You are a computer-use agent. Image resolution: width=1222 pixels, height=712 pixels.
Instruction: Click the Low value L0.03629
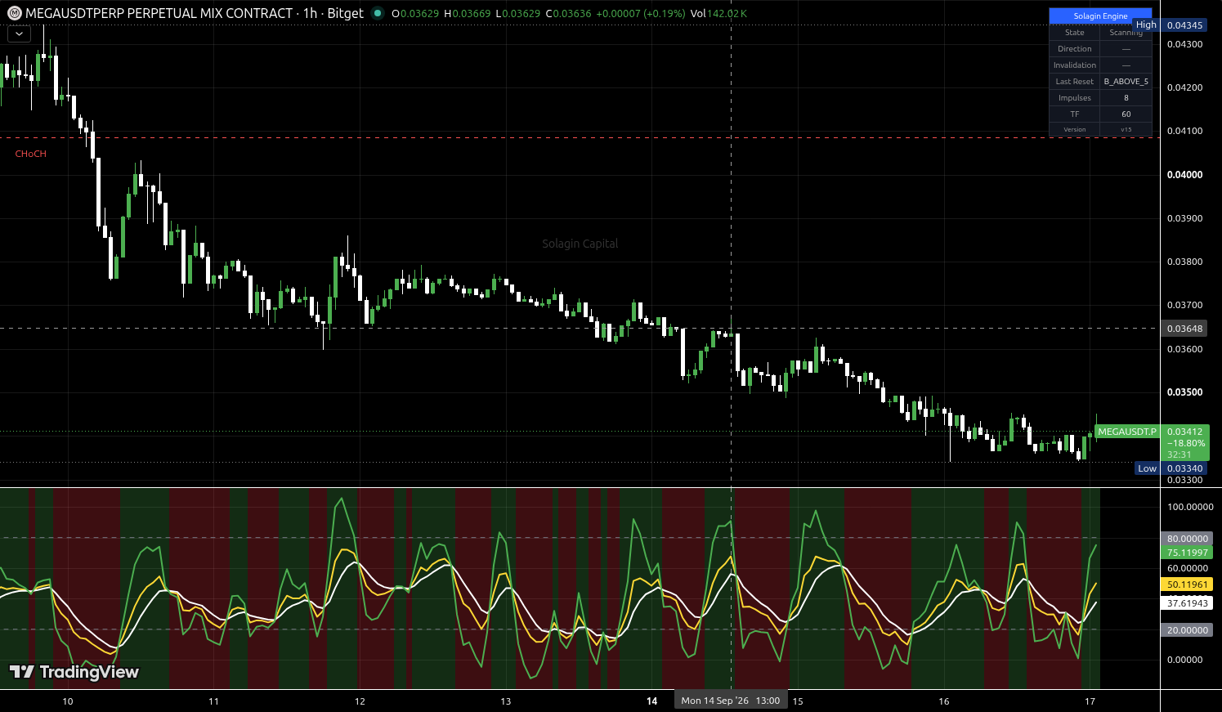coord(518,14)
